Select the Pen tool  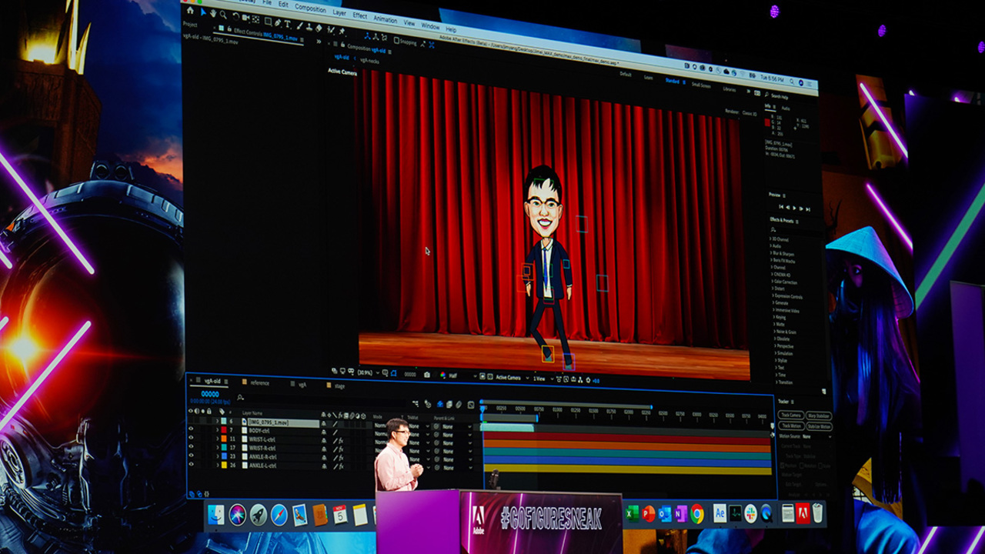point(278,22)
